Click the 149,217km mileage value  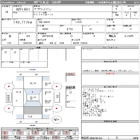point(22,22)
